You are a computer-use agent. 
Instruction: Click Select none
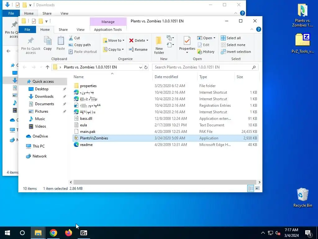pyautogui.click(x=233, y=45)
